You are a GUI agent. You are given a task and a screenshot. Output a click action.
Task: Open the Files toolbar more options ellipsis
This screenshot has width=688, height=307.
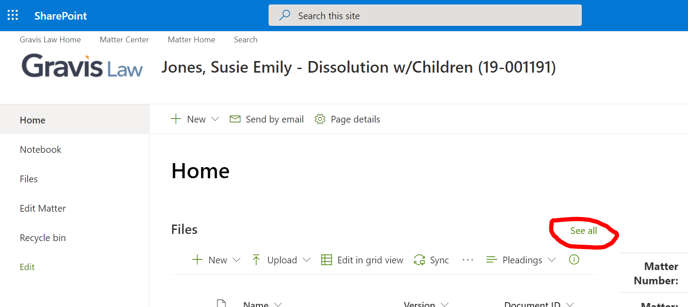[x=468, y=260]
